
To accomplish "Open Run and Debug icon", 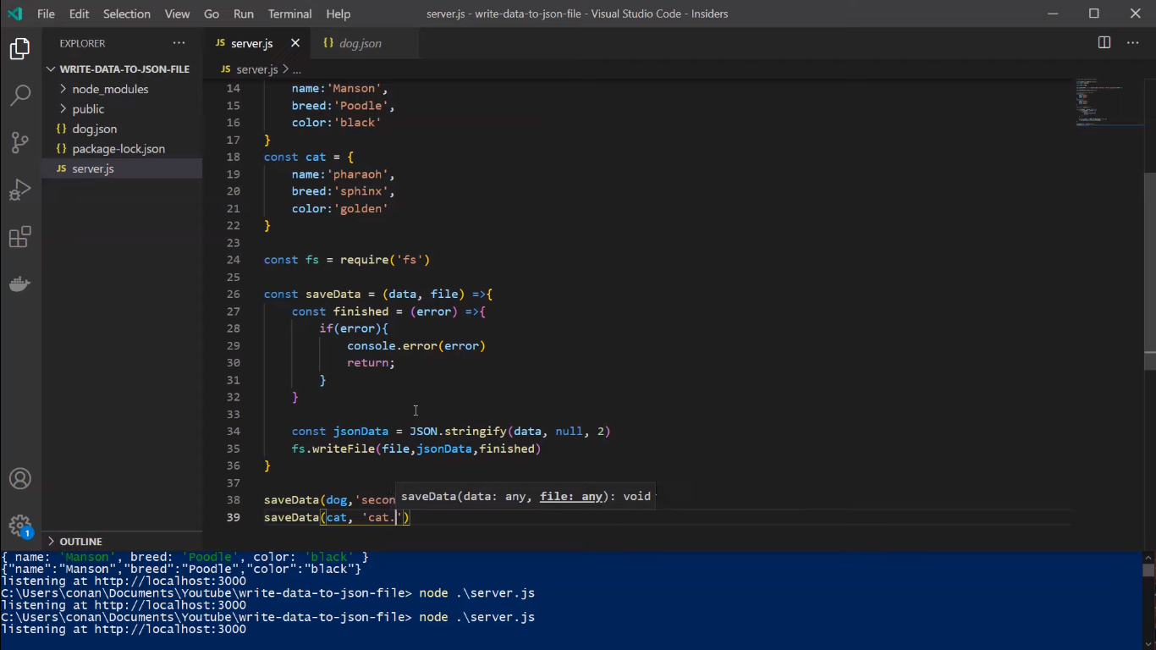I will pyautogui.click(x=19, y=190).
